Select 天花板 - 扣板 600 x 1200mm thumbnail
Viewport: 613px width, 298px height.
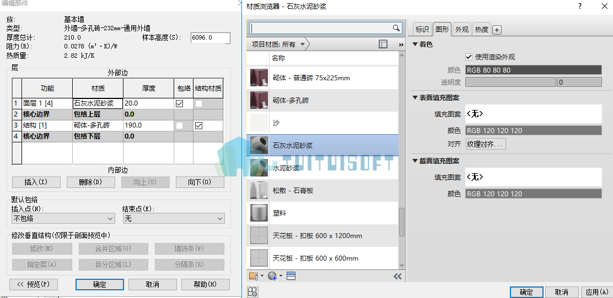[x=259, y=235]
